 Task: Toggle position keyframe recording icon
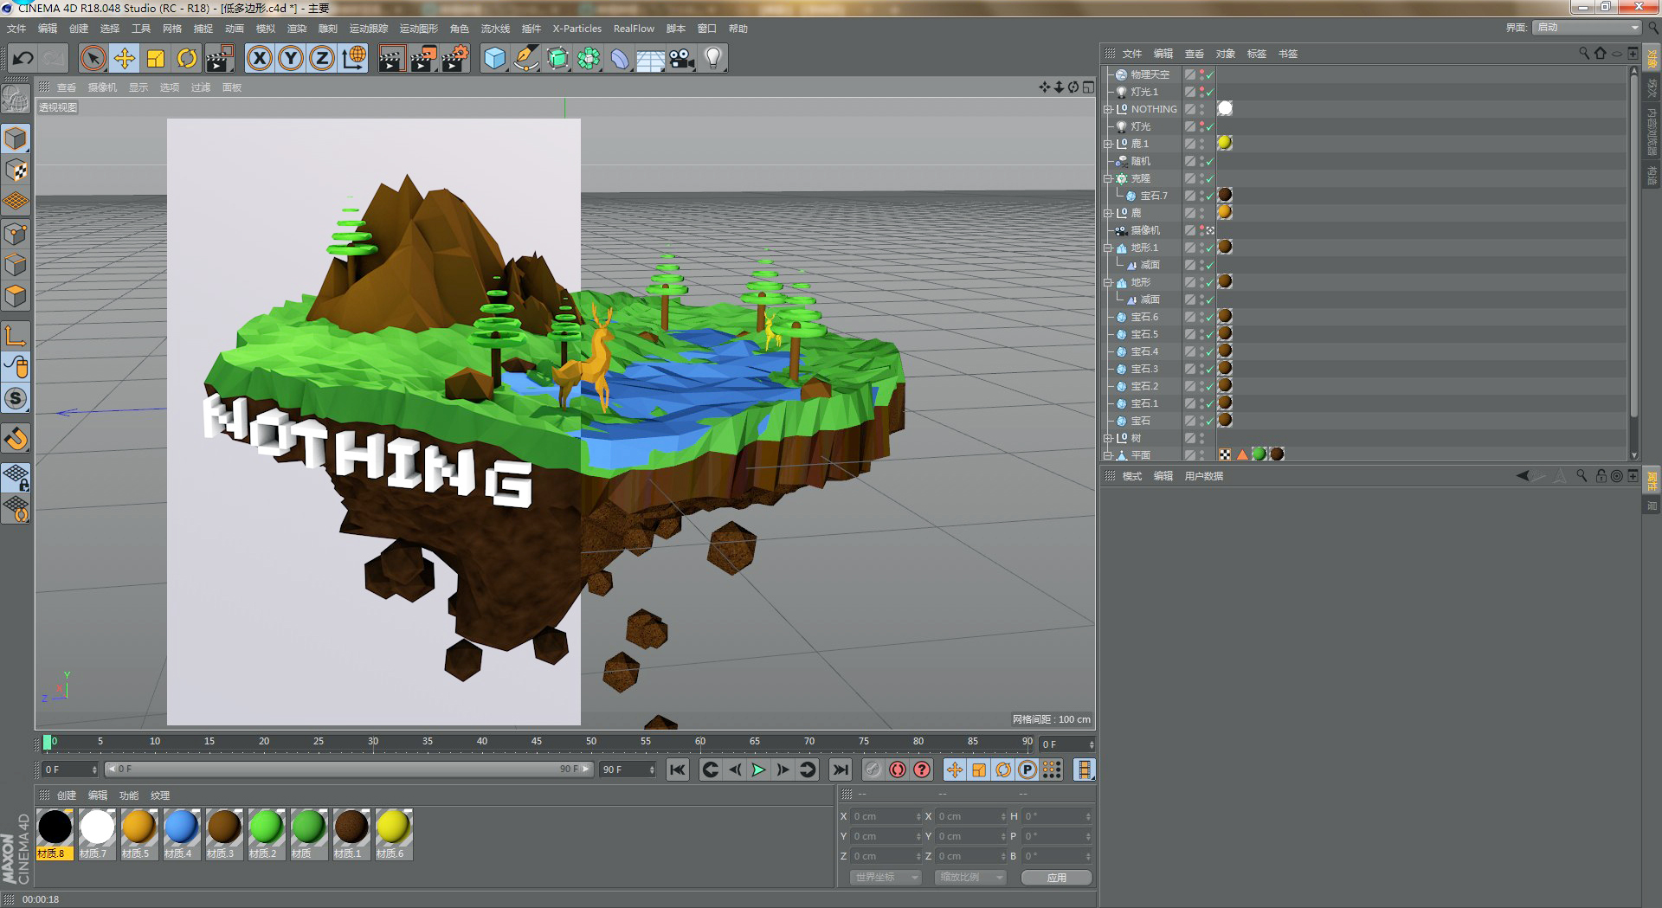click(x=955, y=770)
